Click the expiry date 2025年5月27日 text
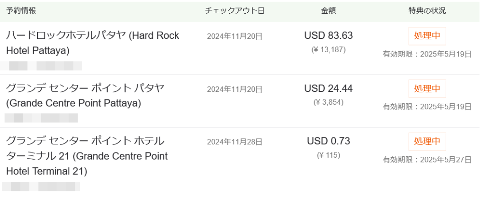 point(427,160)
